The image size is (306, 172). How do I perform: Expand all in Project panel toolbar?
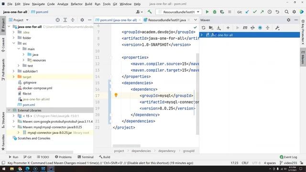(x=65, y=20)
